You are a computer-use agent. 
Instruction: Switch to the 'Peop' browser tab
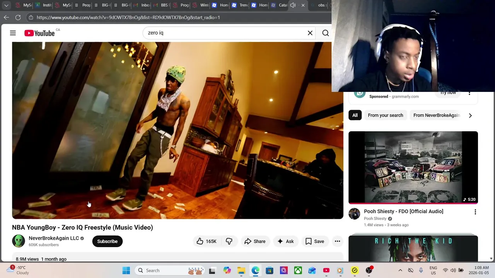(82, 5)
